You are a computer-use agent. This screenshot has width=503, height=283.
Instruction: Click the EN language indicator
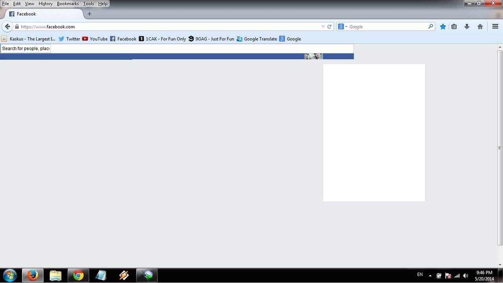(x=420, y=275)
